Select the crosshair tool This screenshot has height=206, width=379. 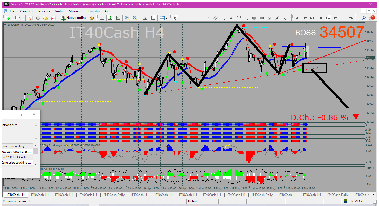pyautogui.click(x=183, y=18)
